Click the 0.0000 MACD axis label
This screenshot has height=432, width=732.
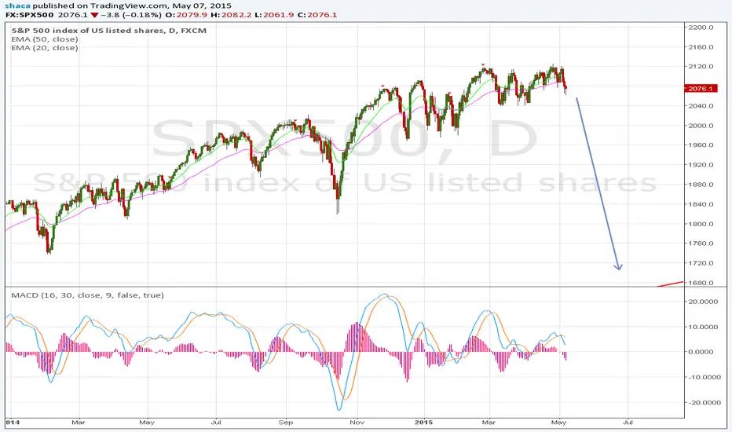tap(701, 352)
